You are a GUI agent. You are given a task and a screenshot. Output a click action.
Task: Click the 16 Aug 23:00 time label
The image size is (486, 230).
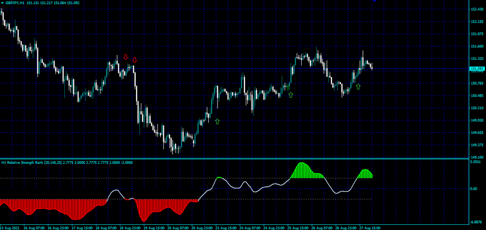tap(58, 228)
